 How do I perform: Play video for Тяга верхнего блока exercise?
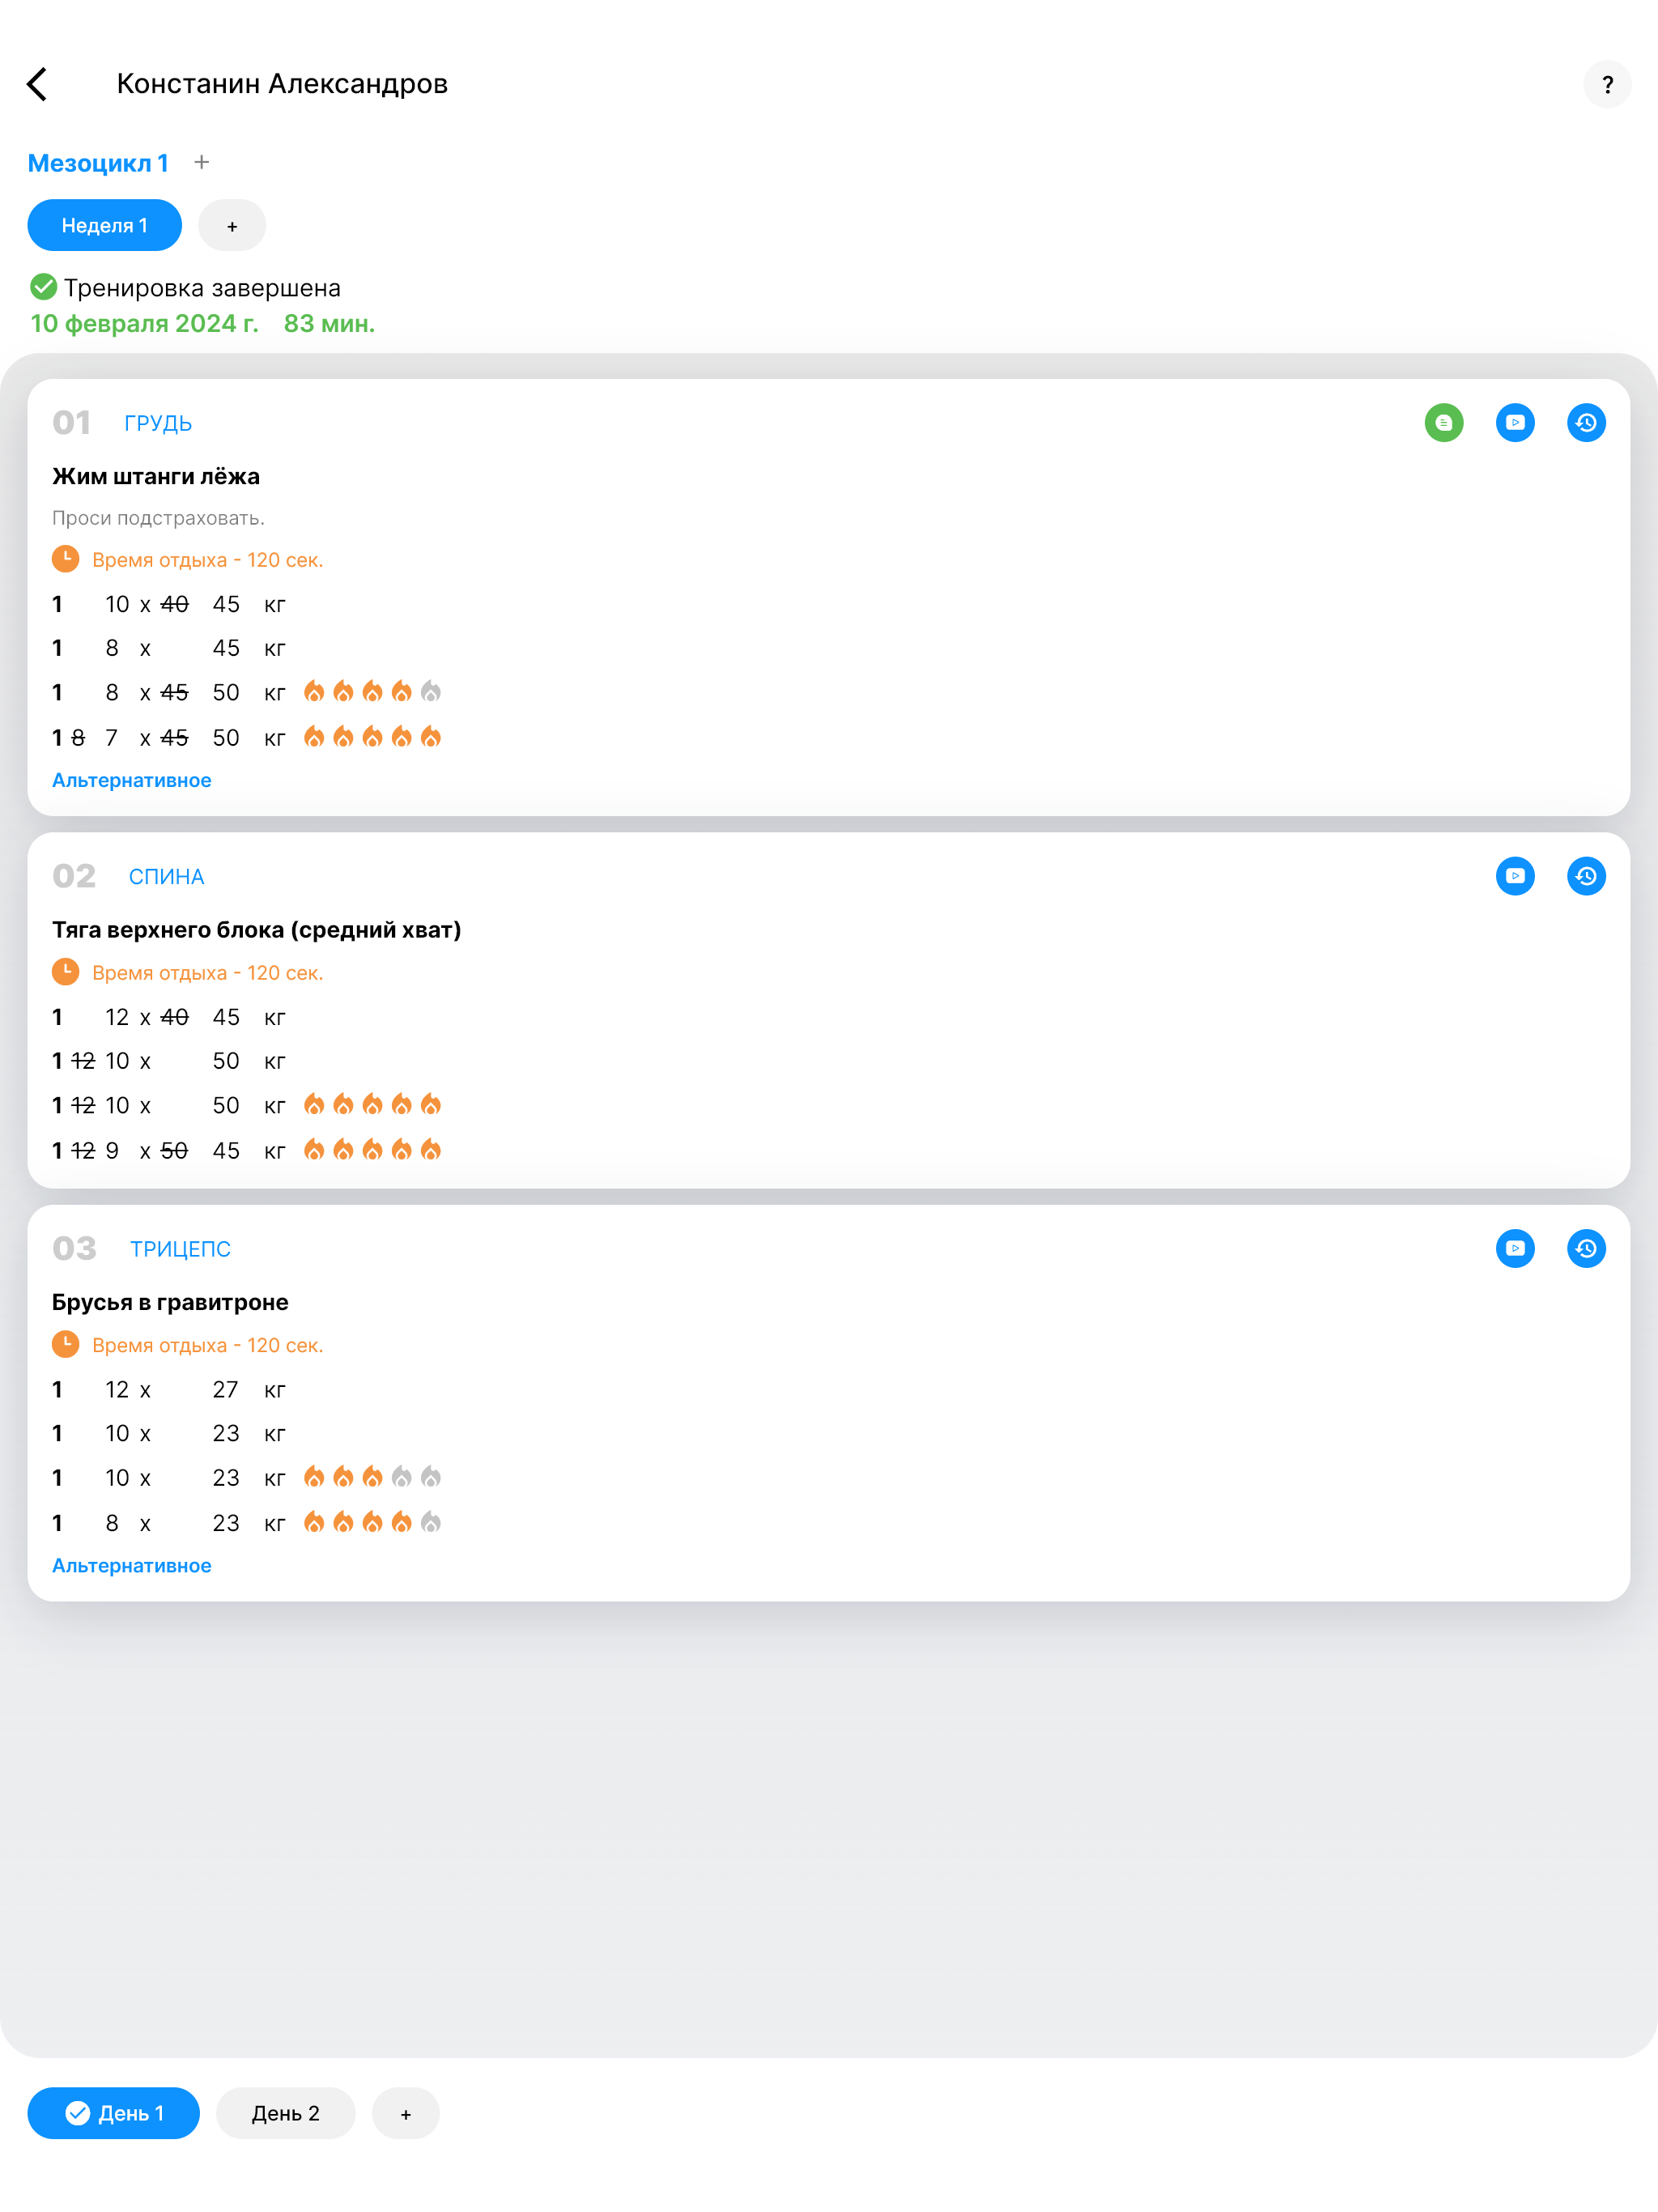click(1515, 876)
